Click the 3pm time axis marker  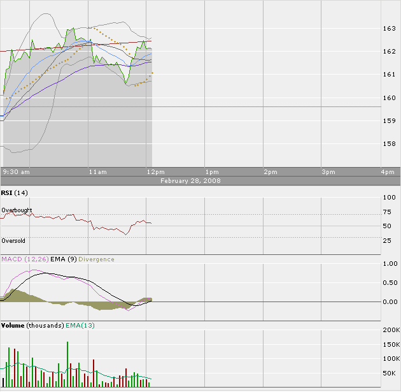[x=328, y=172]
